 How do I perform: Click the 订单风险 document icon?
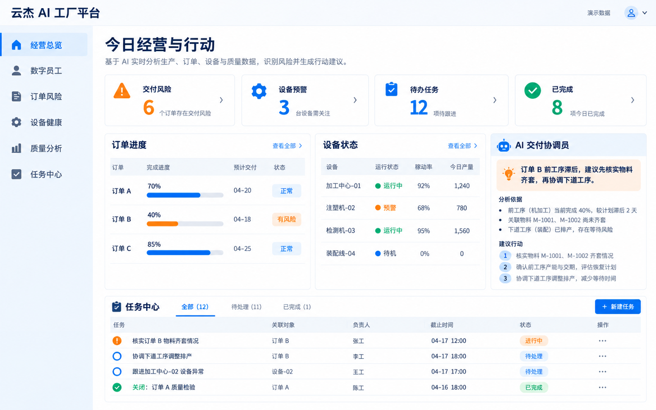(16, 96)
